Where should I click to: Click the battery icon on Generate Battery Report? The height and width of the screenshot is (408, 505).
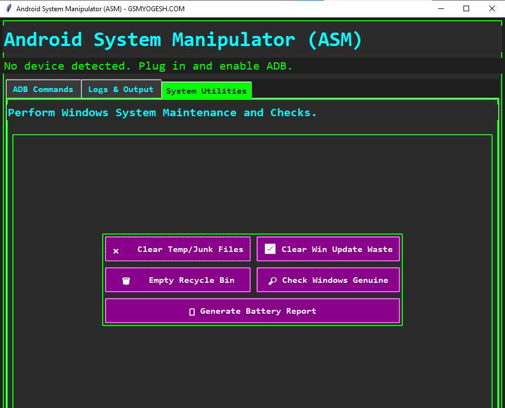191,311
